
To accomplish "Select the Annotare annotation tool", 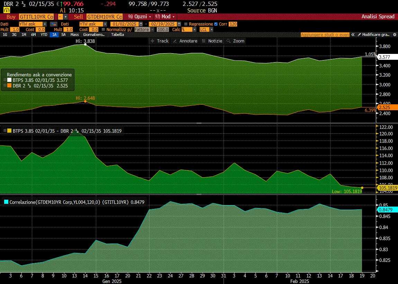I will pyautogui.click(x=185, y=41).
